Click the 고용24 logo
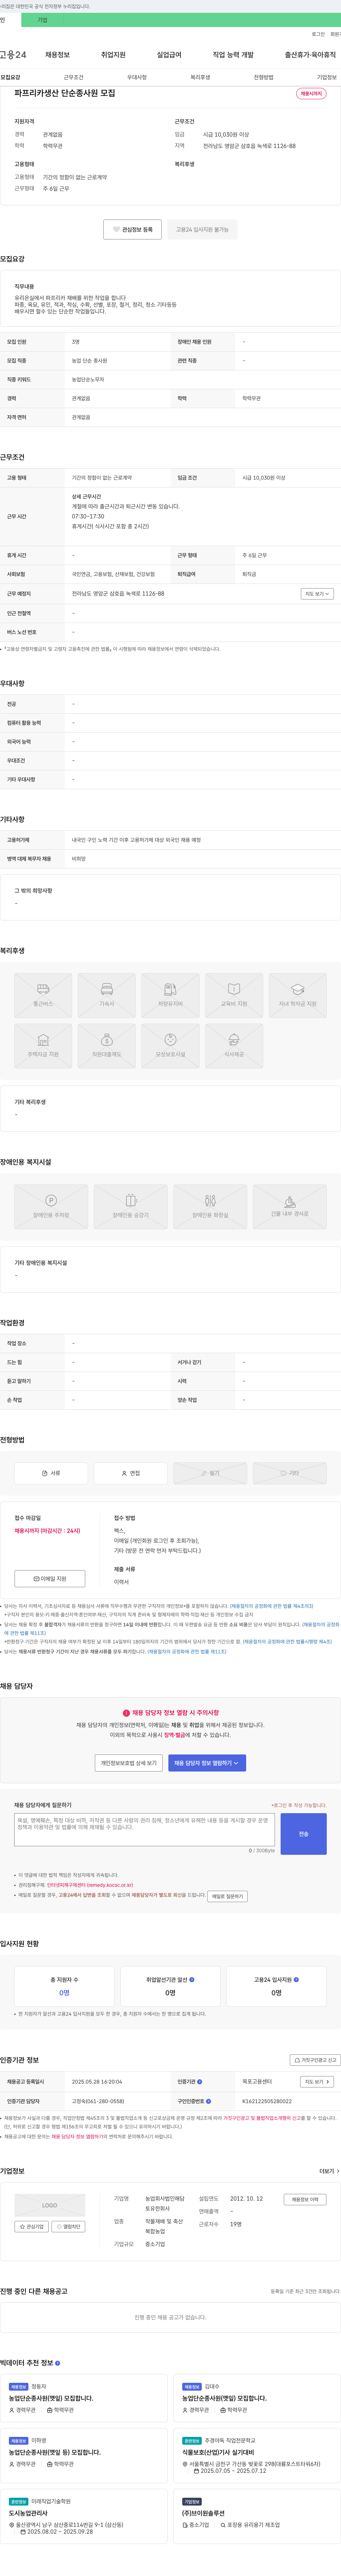This screenshot has width=341, height=2576. tap(13, 55)
